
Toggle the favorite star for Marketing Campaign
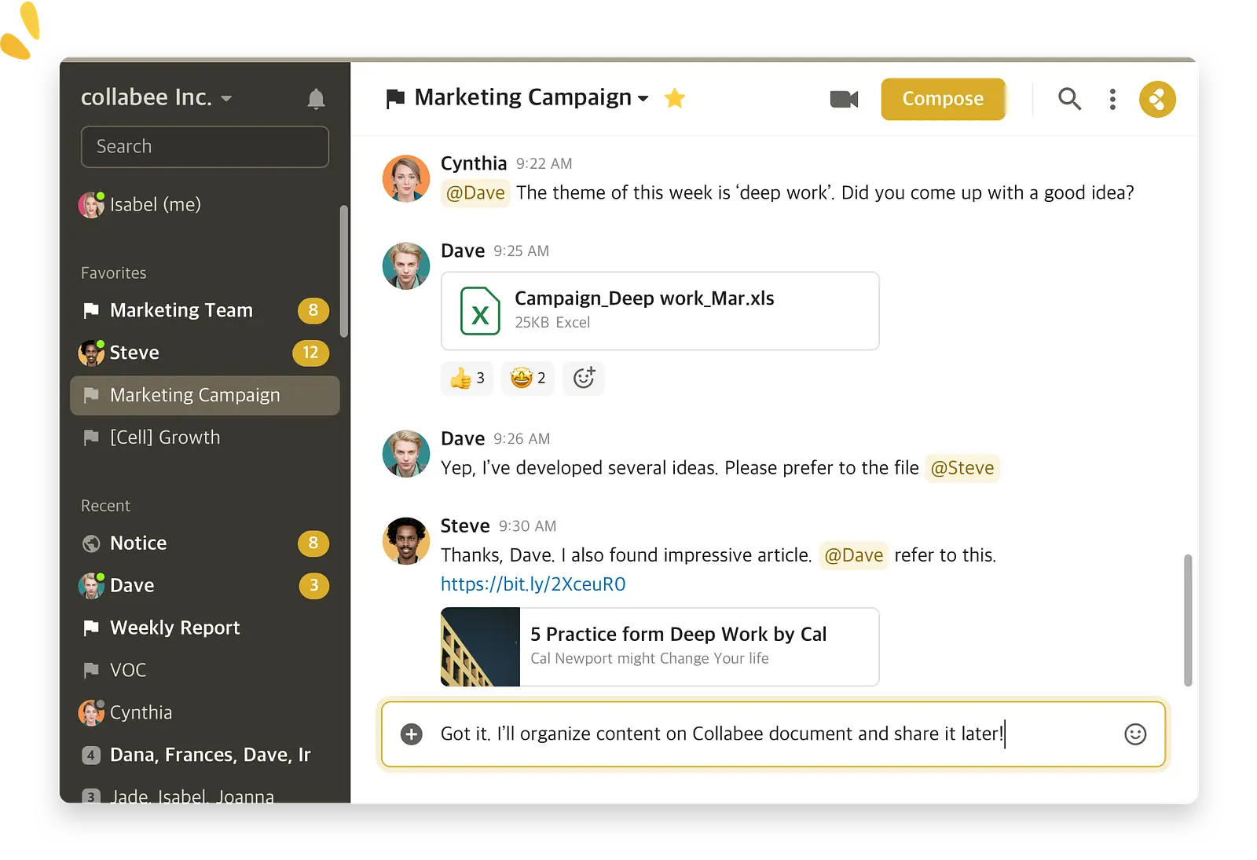point(675,98)
